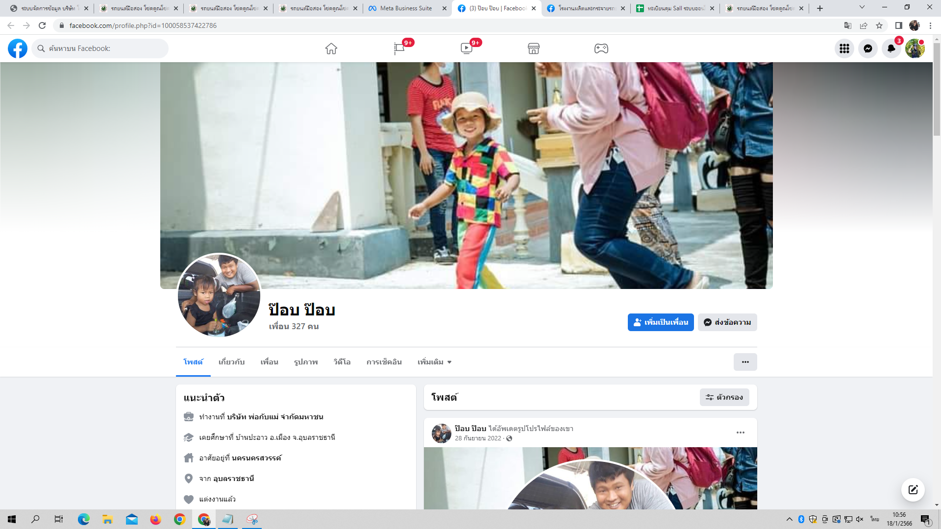This screenshot has height=529, width=941.
Task: Open the nine-dot Facebook menu grid
Action: (844, 48)
